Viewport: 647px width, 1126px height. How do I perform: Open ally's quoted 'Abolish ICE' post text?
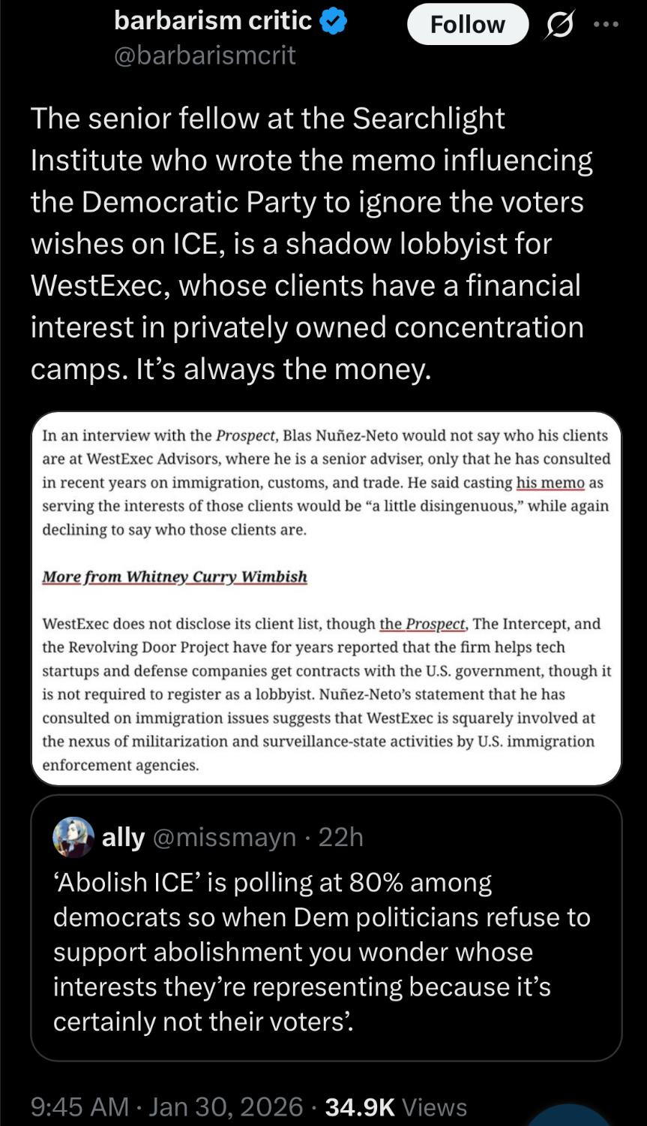pyautogui.click(x=322, y=952)
